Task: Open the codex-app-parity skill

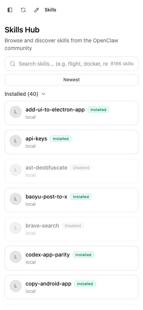Action: pyautogui.click(x=72, y=258)
